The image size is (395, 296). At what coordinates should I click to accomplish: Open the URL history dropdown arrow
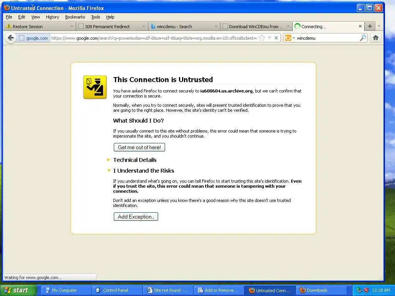pyautogui.click(x=269, y=38)
